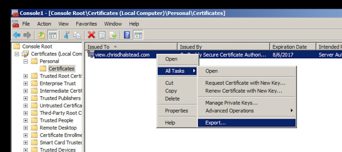Click the Export List toolbar icon
Image resolution: width=342 pixels, height=152 pixels.
[x=113, y=35]
